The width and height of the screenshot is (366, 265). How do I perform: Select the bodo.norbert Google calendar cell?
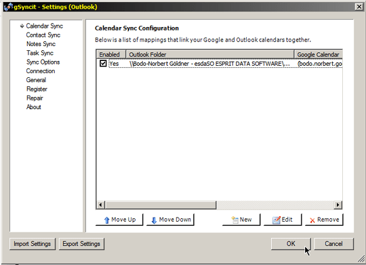(x=320, y=64)
